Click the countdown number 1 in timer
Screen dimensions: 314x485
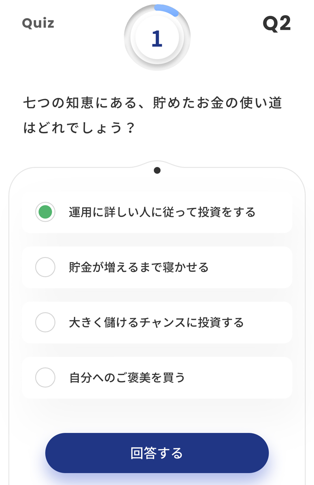coord(157,38)
